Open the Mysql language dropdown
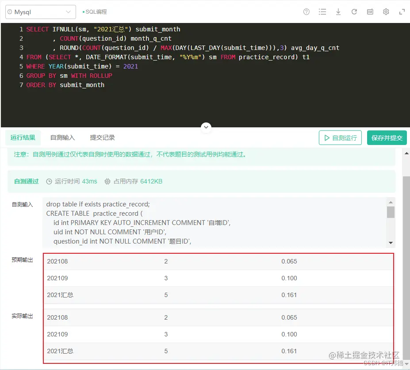The width and height of the screenshot is (410, 370). (41, 12)
